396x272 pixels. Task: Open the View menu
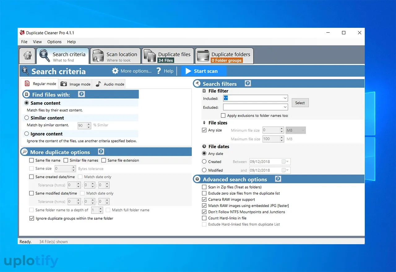(x=37, y=42)
